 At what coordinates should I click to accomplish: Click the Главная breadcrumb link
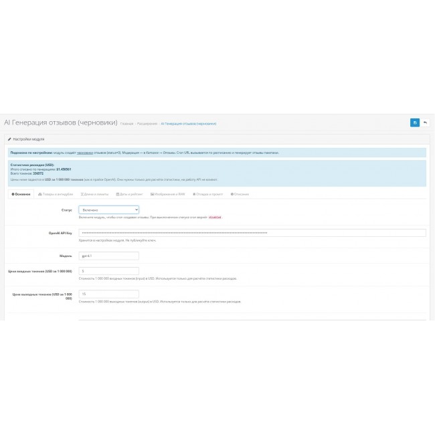pyautogui.click(x=126, y=124)
